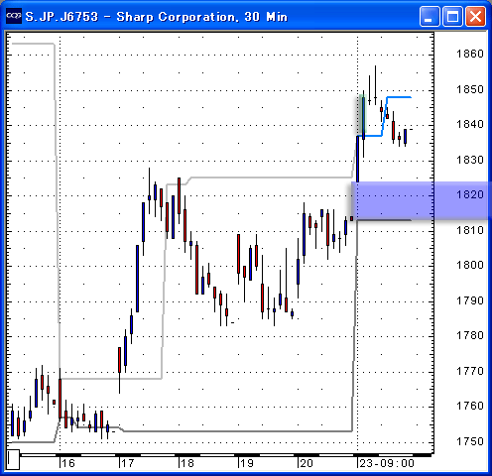This screenshot has width=492, height=476.
Task: Close the Sharp Corporation chart window
Action: point(475,16)
